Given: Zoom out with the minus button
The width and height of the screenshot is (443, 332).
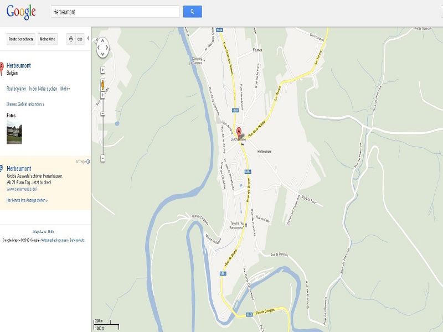Looking at the screenshot, I should pos(103,158).
